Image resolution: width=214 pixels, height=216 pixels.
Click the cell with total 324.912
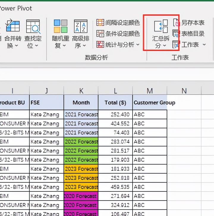[115, 205]
